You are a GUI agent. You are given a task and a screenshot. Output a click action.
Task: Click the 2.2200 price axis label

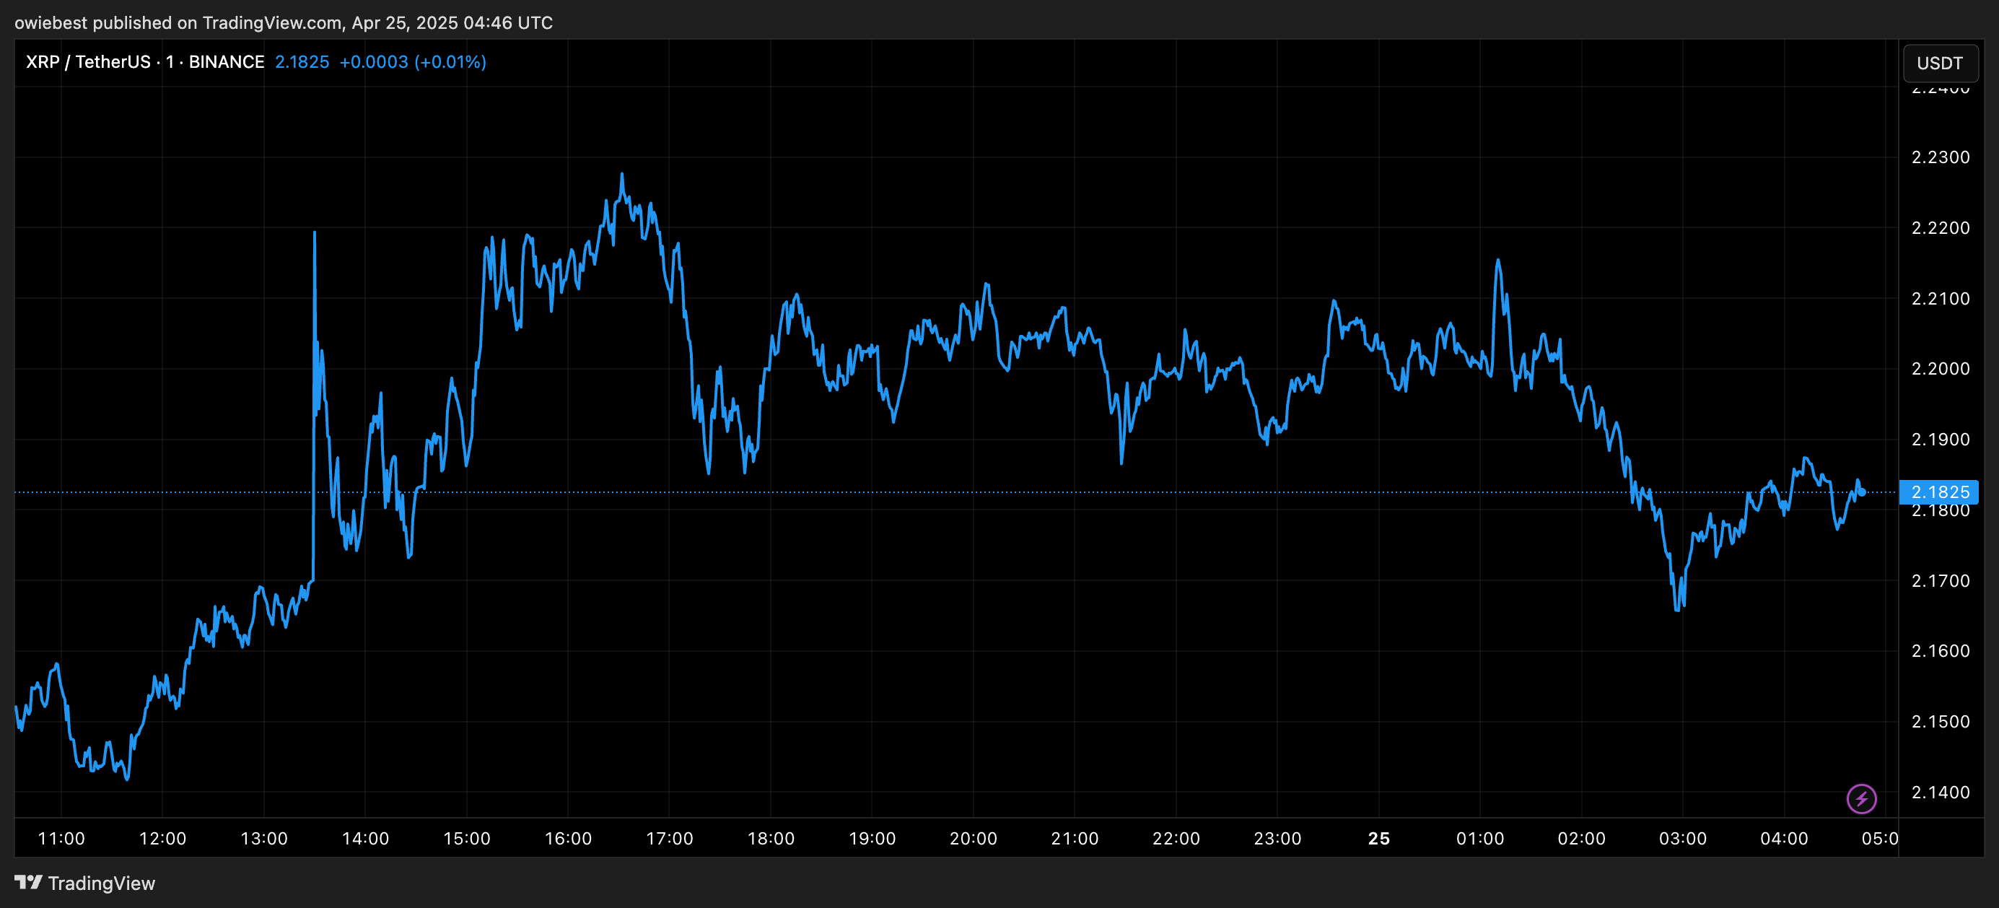click(x=1940, y=228)
